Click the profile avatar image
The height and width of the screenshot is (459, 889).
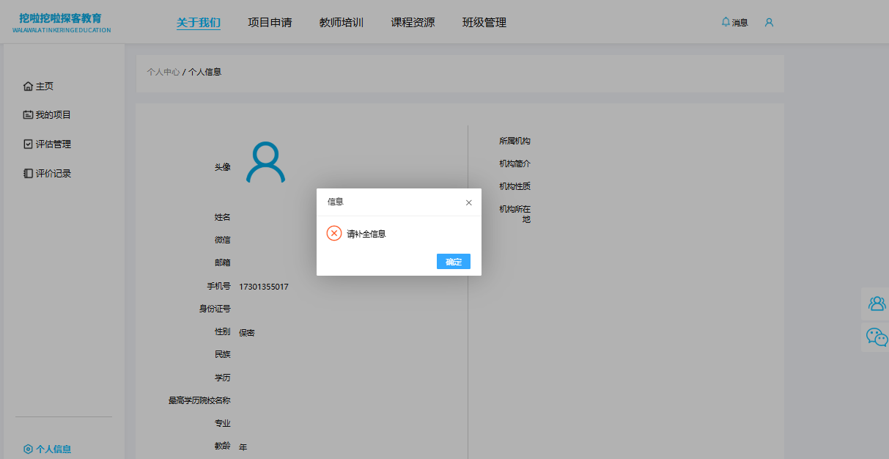coord(265,163)
